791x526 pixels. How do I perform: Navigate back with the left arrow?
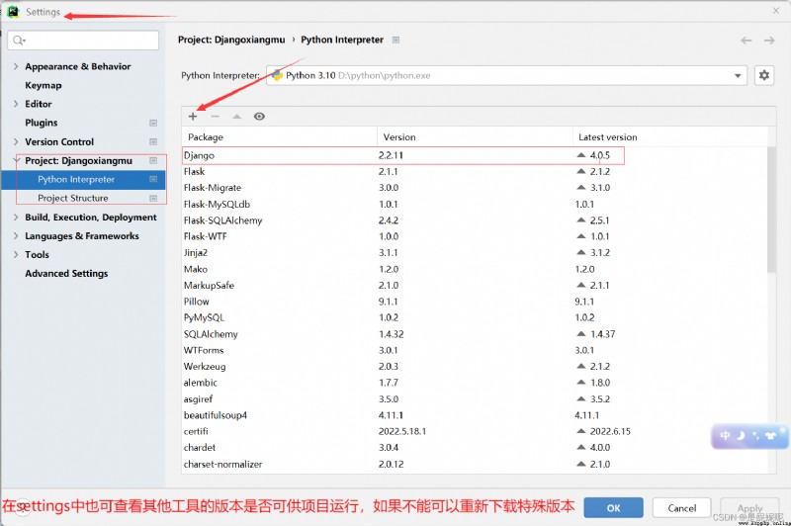[747, 41]
